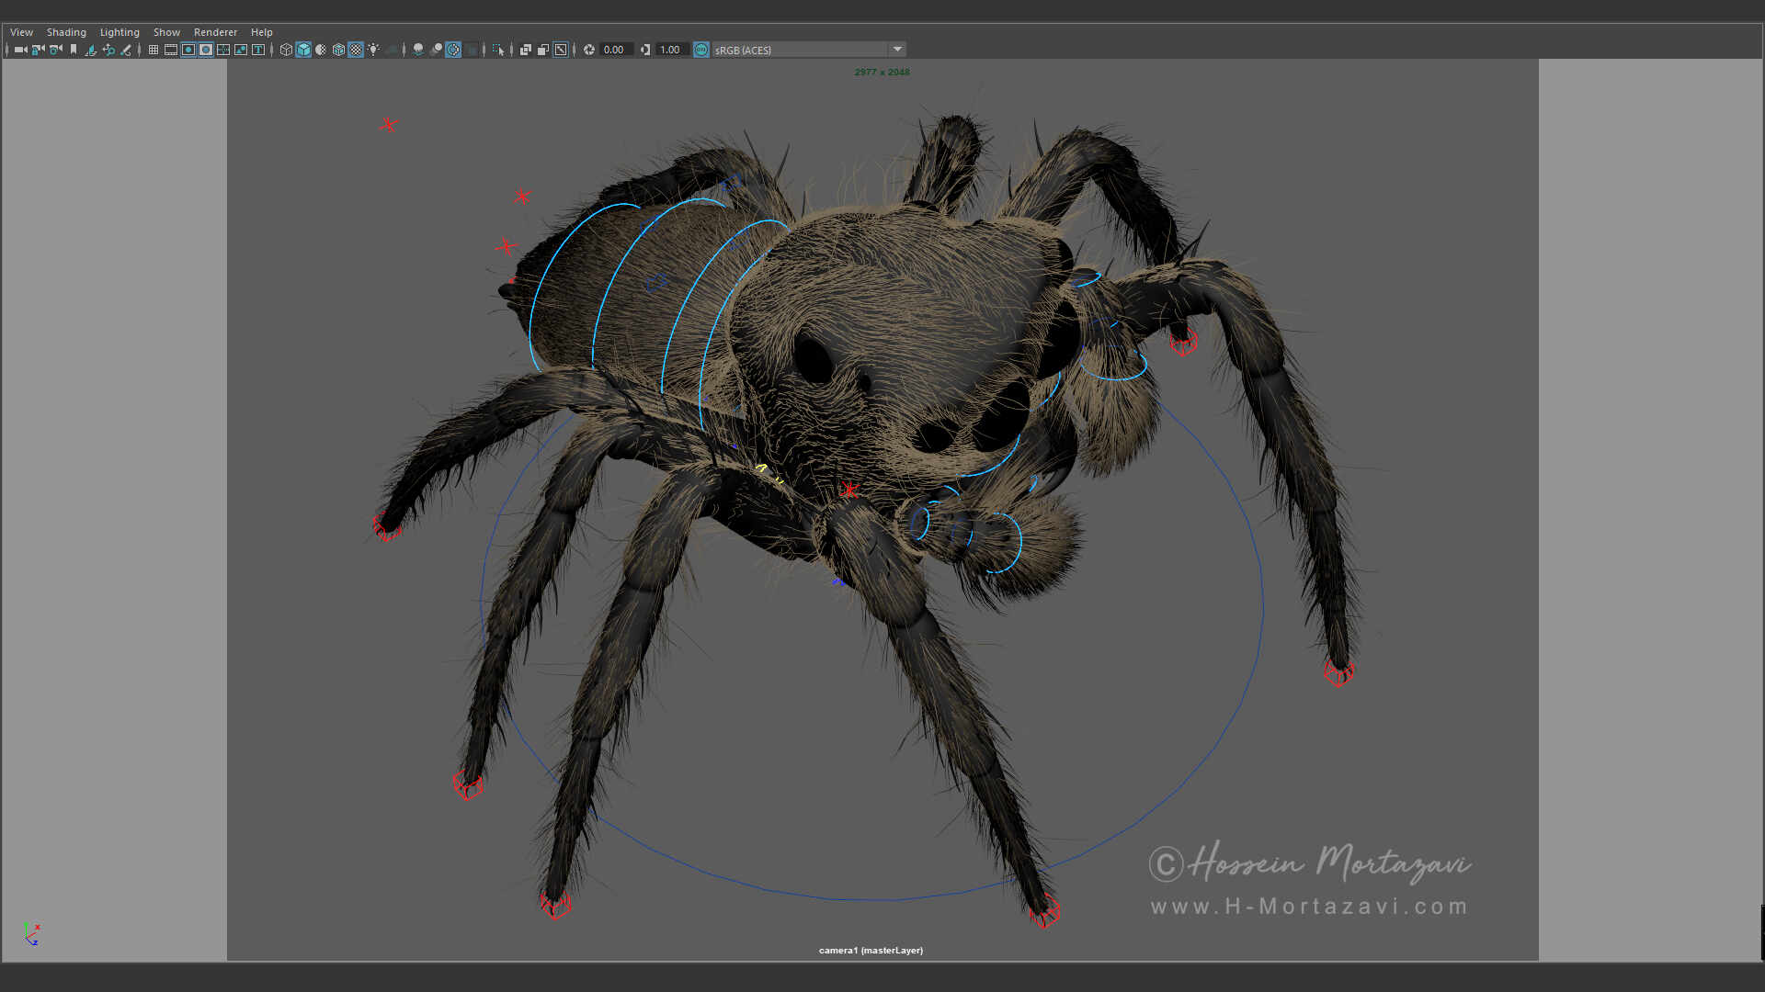Toggle the scene lights illumination icon
1765x992 pixels.
click(x=374, y=50)
